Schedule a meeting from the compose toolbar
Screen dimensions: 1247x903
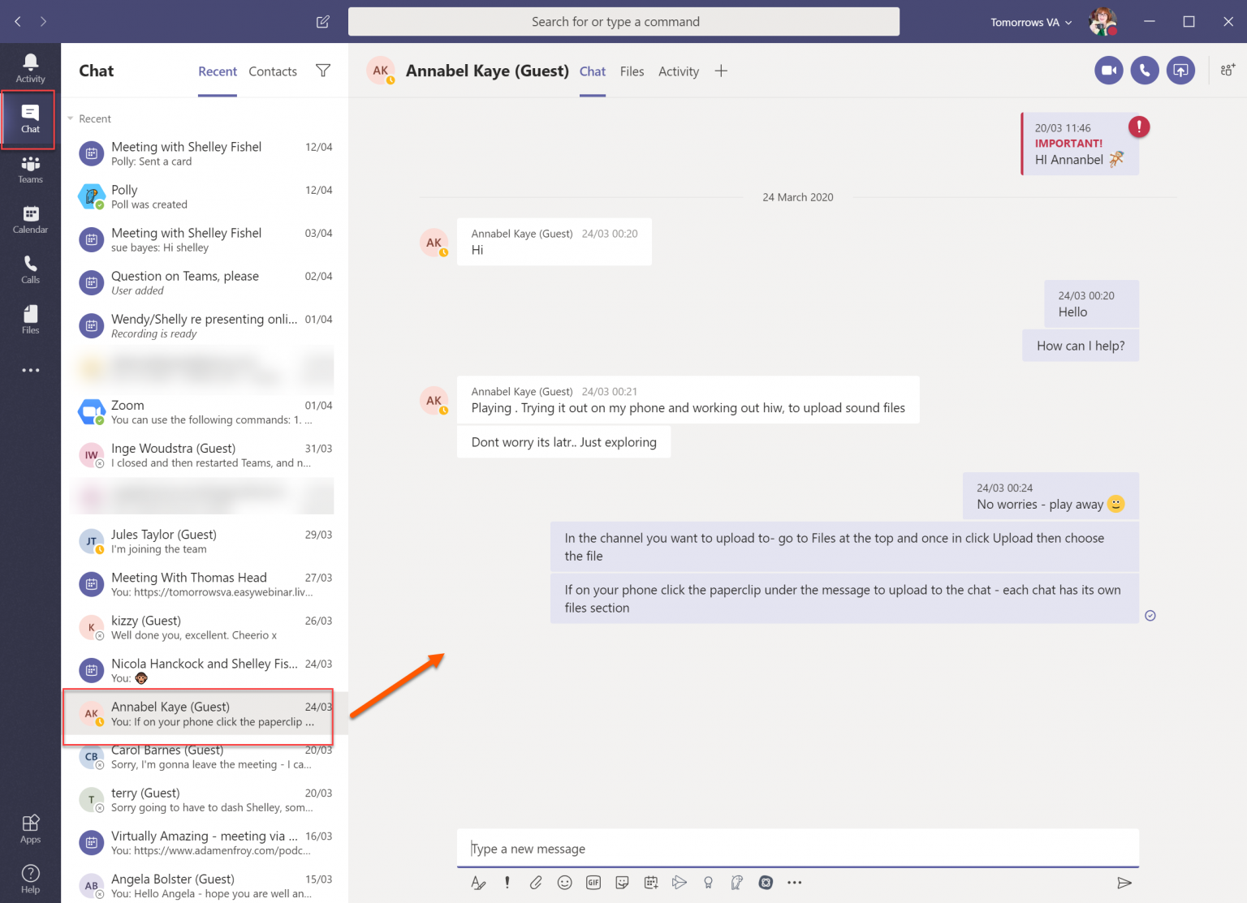click(x=650, y=882)
